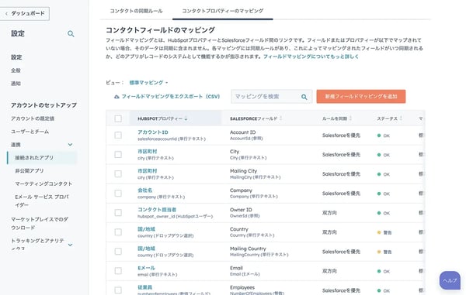Image resolution: width=466 pixels, height=295 pixels.
Task: Click Mailing City Salesforce field cell
Action: (255, 174)
